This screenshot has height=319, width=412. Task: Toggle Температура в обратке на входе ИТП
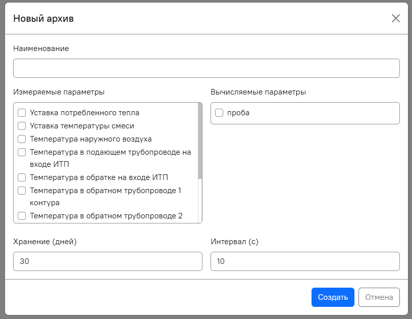pyautogui.click(x=22, y=177)
